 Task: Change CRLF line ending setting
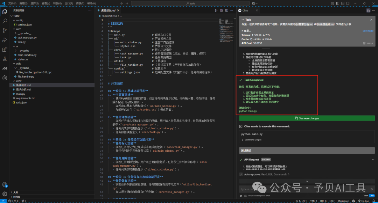[332, 201]
